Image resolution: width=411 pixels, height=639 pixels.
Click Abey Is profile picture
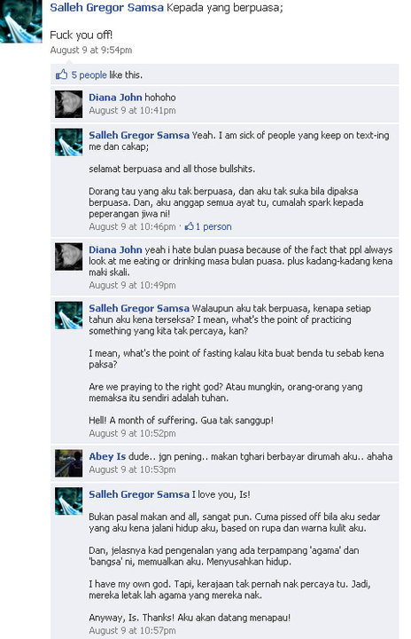[68, 463]
